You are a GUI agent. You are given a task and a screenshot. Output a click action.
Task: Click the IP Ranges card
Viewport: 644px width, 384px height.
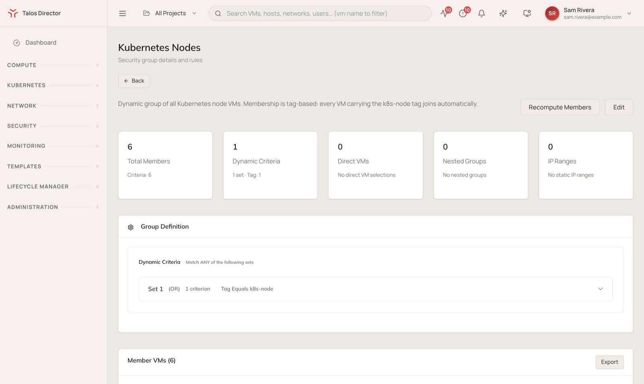[x=586, y=165]
